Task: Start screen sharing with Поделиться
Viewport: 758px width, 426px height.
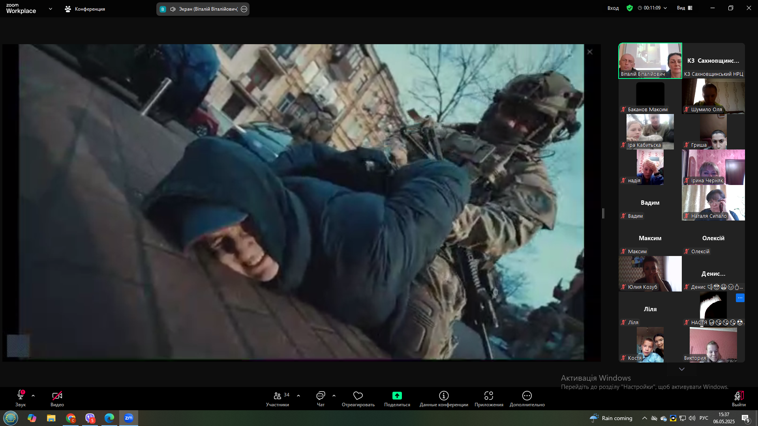Action: click(x=397, y=398)
